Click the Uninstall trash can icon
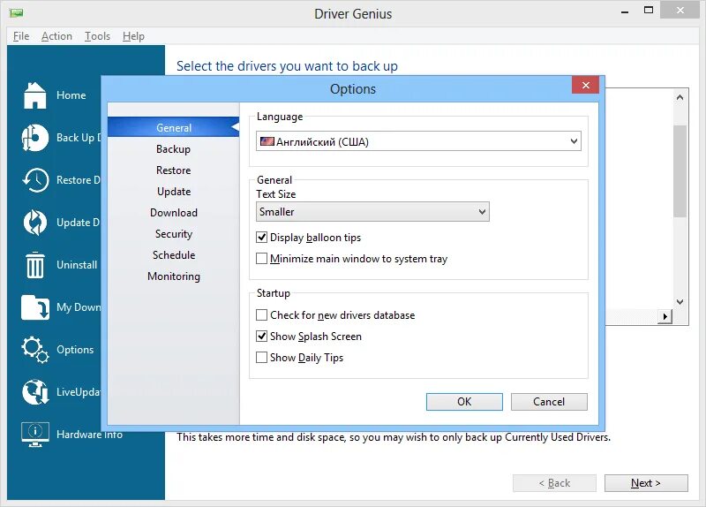 (34, 265)
